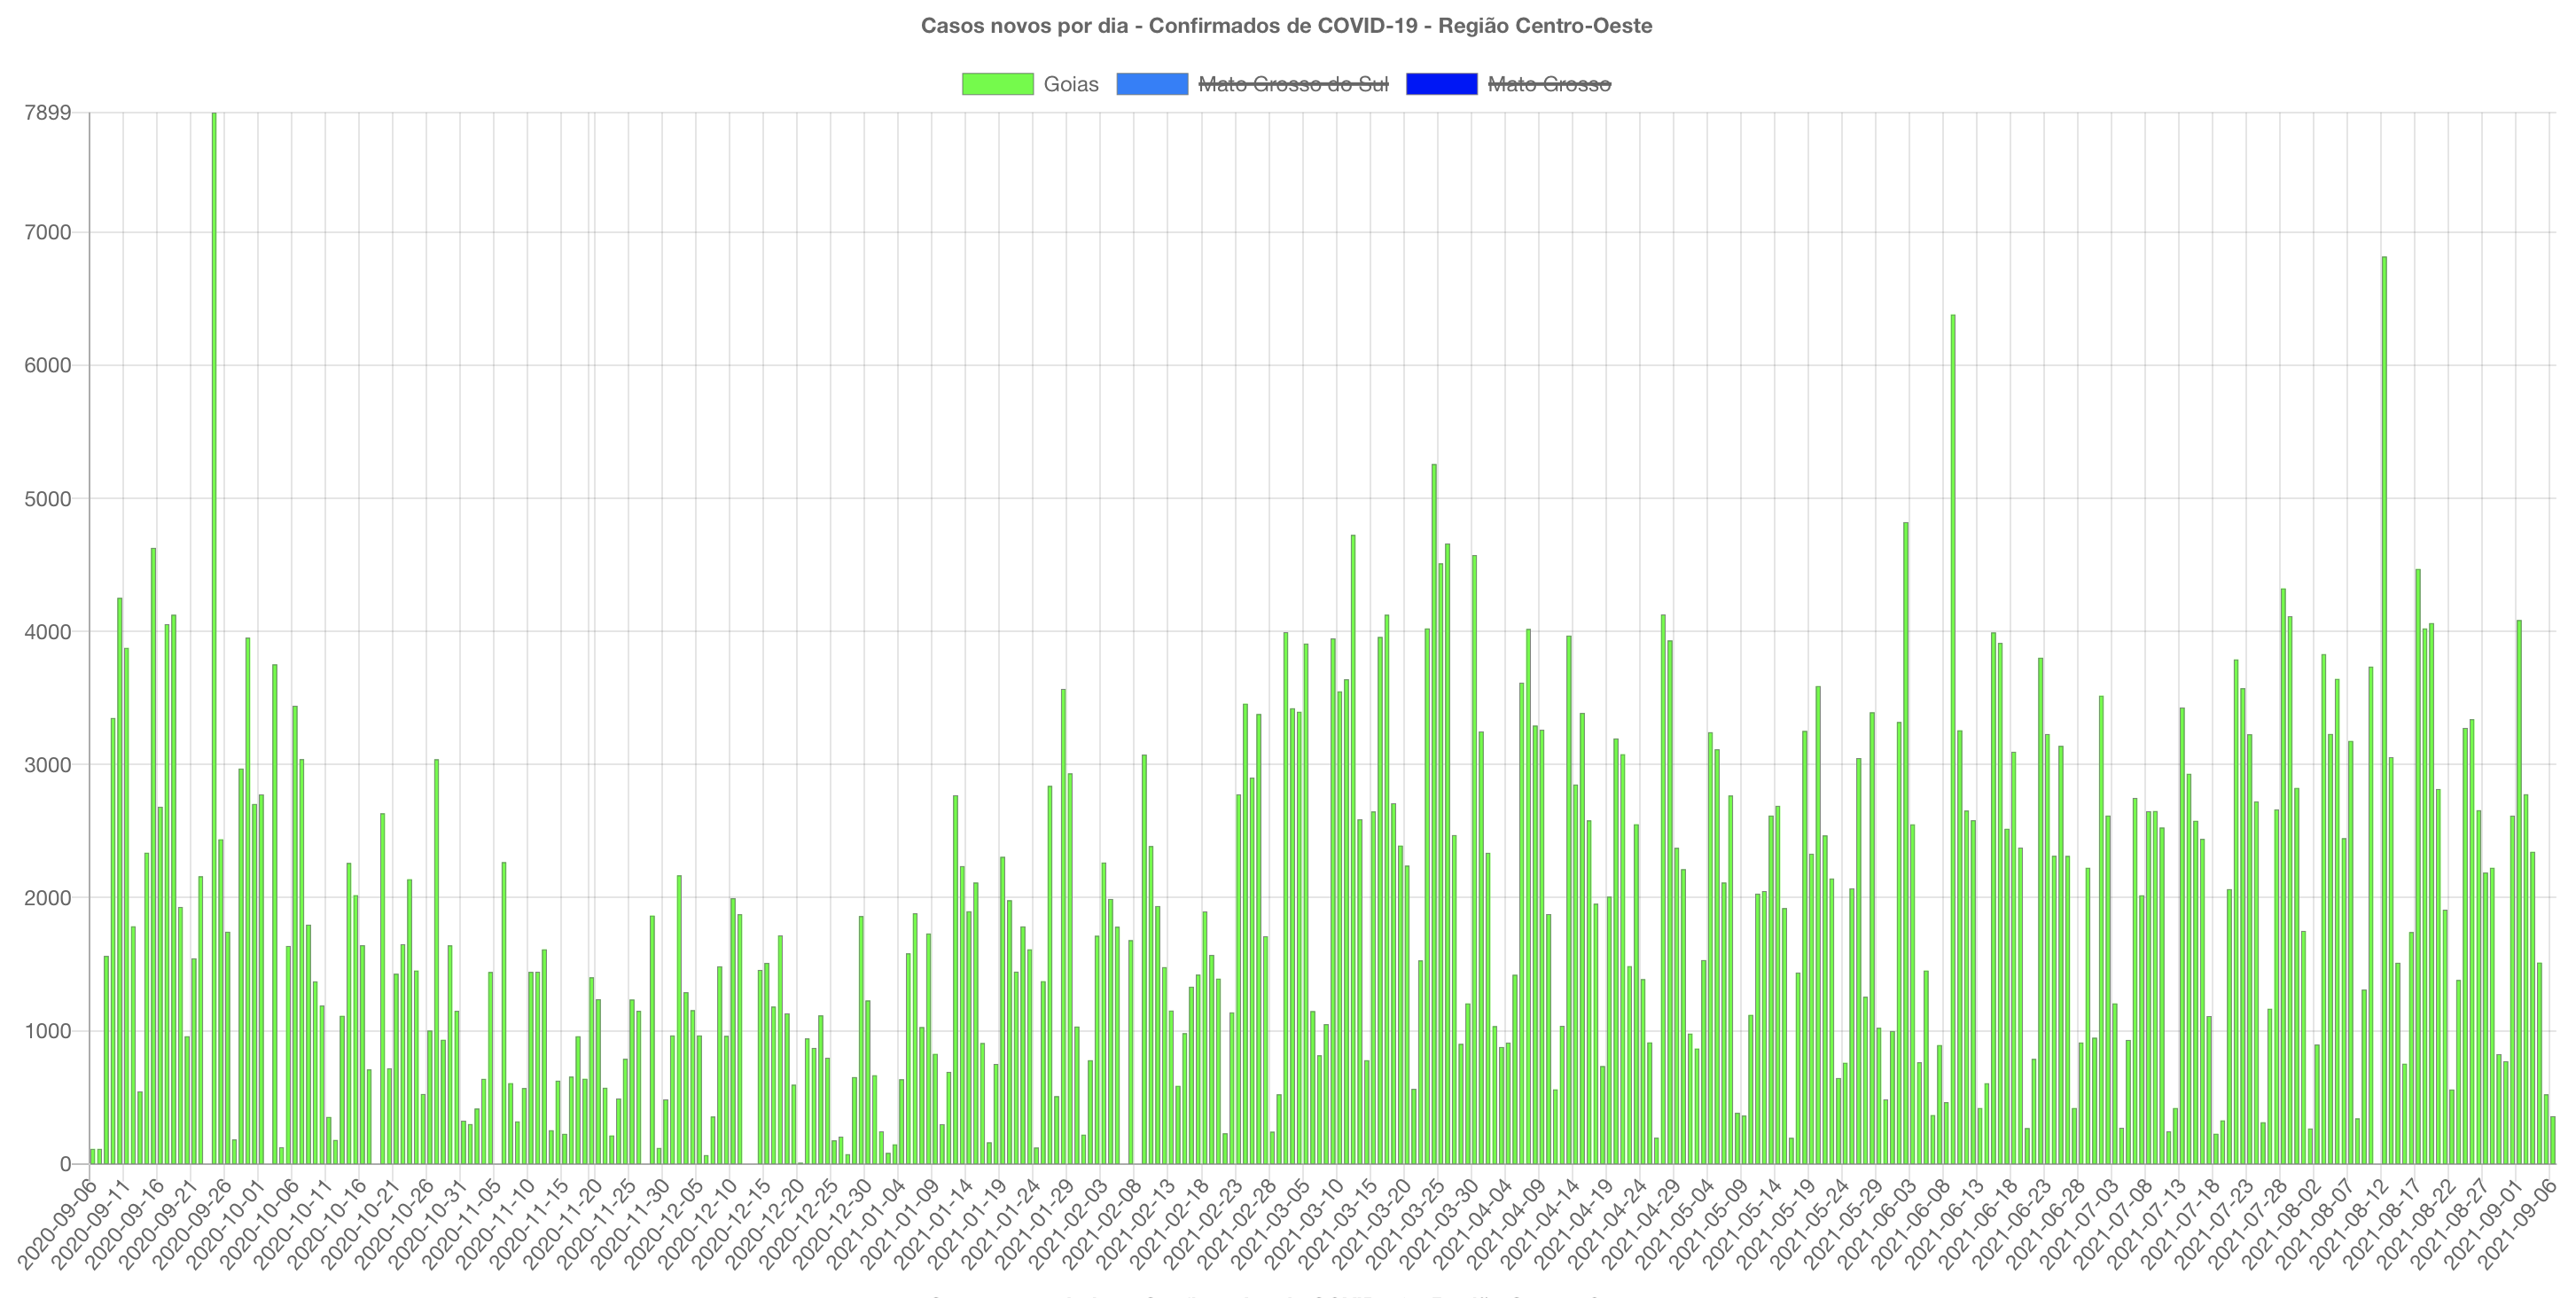Viewport: 2576px width, 1298px height.
Task: Enable the struck-through Mato Grosso legend label
Action: pyautogui.click(x=1549, y=84)
